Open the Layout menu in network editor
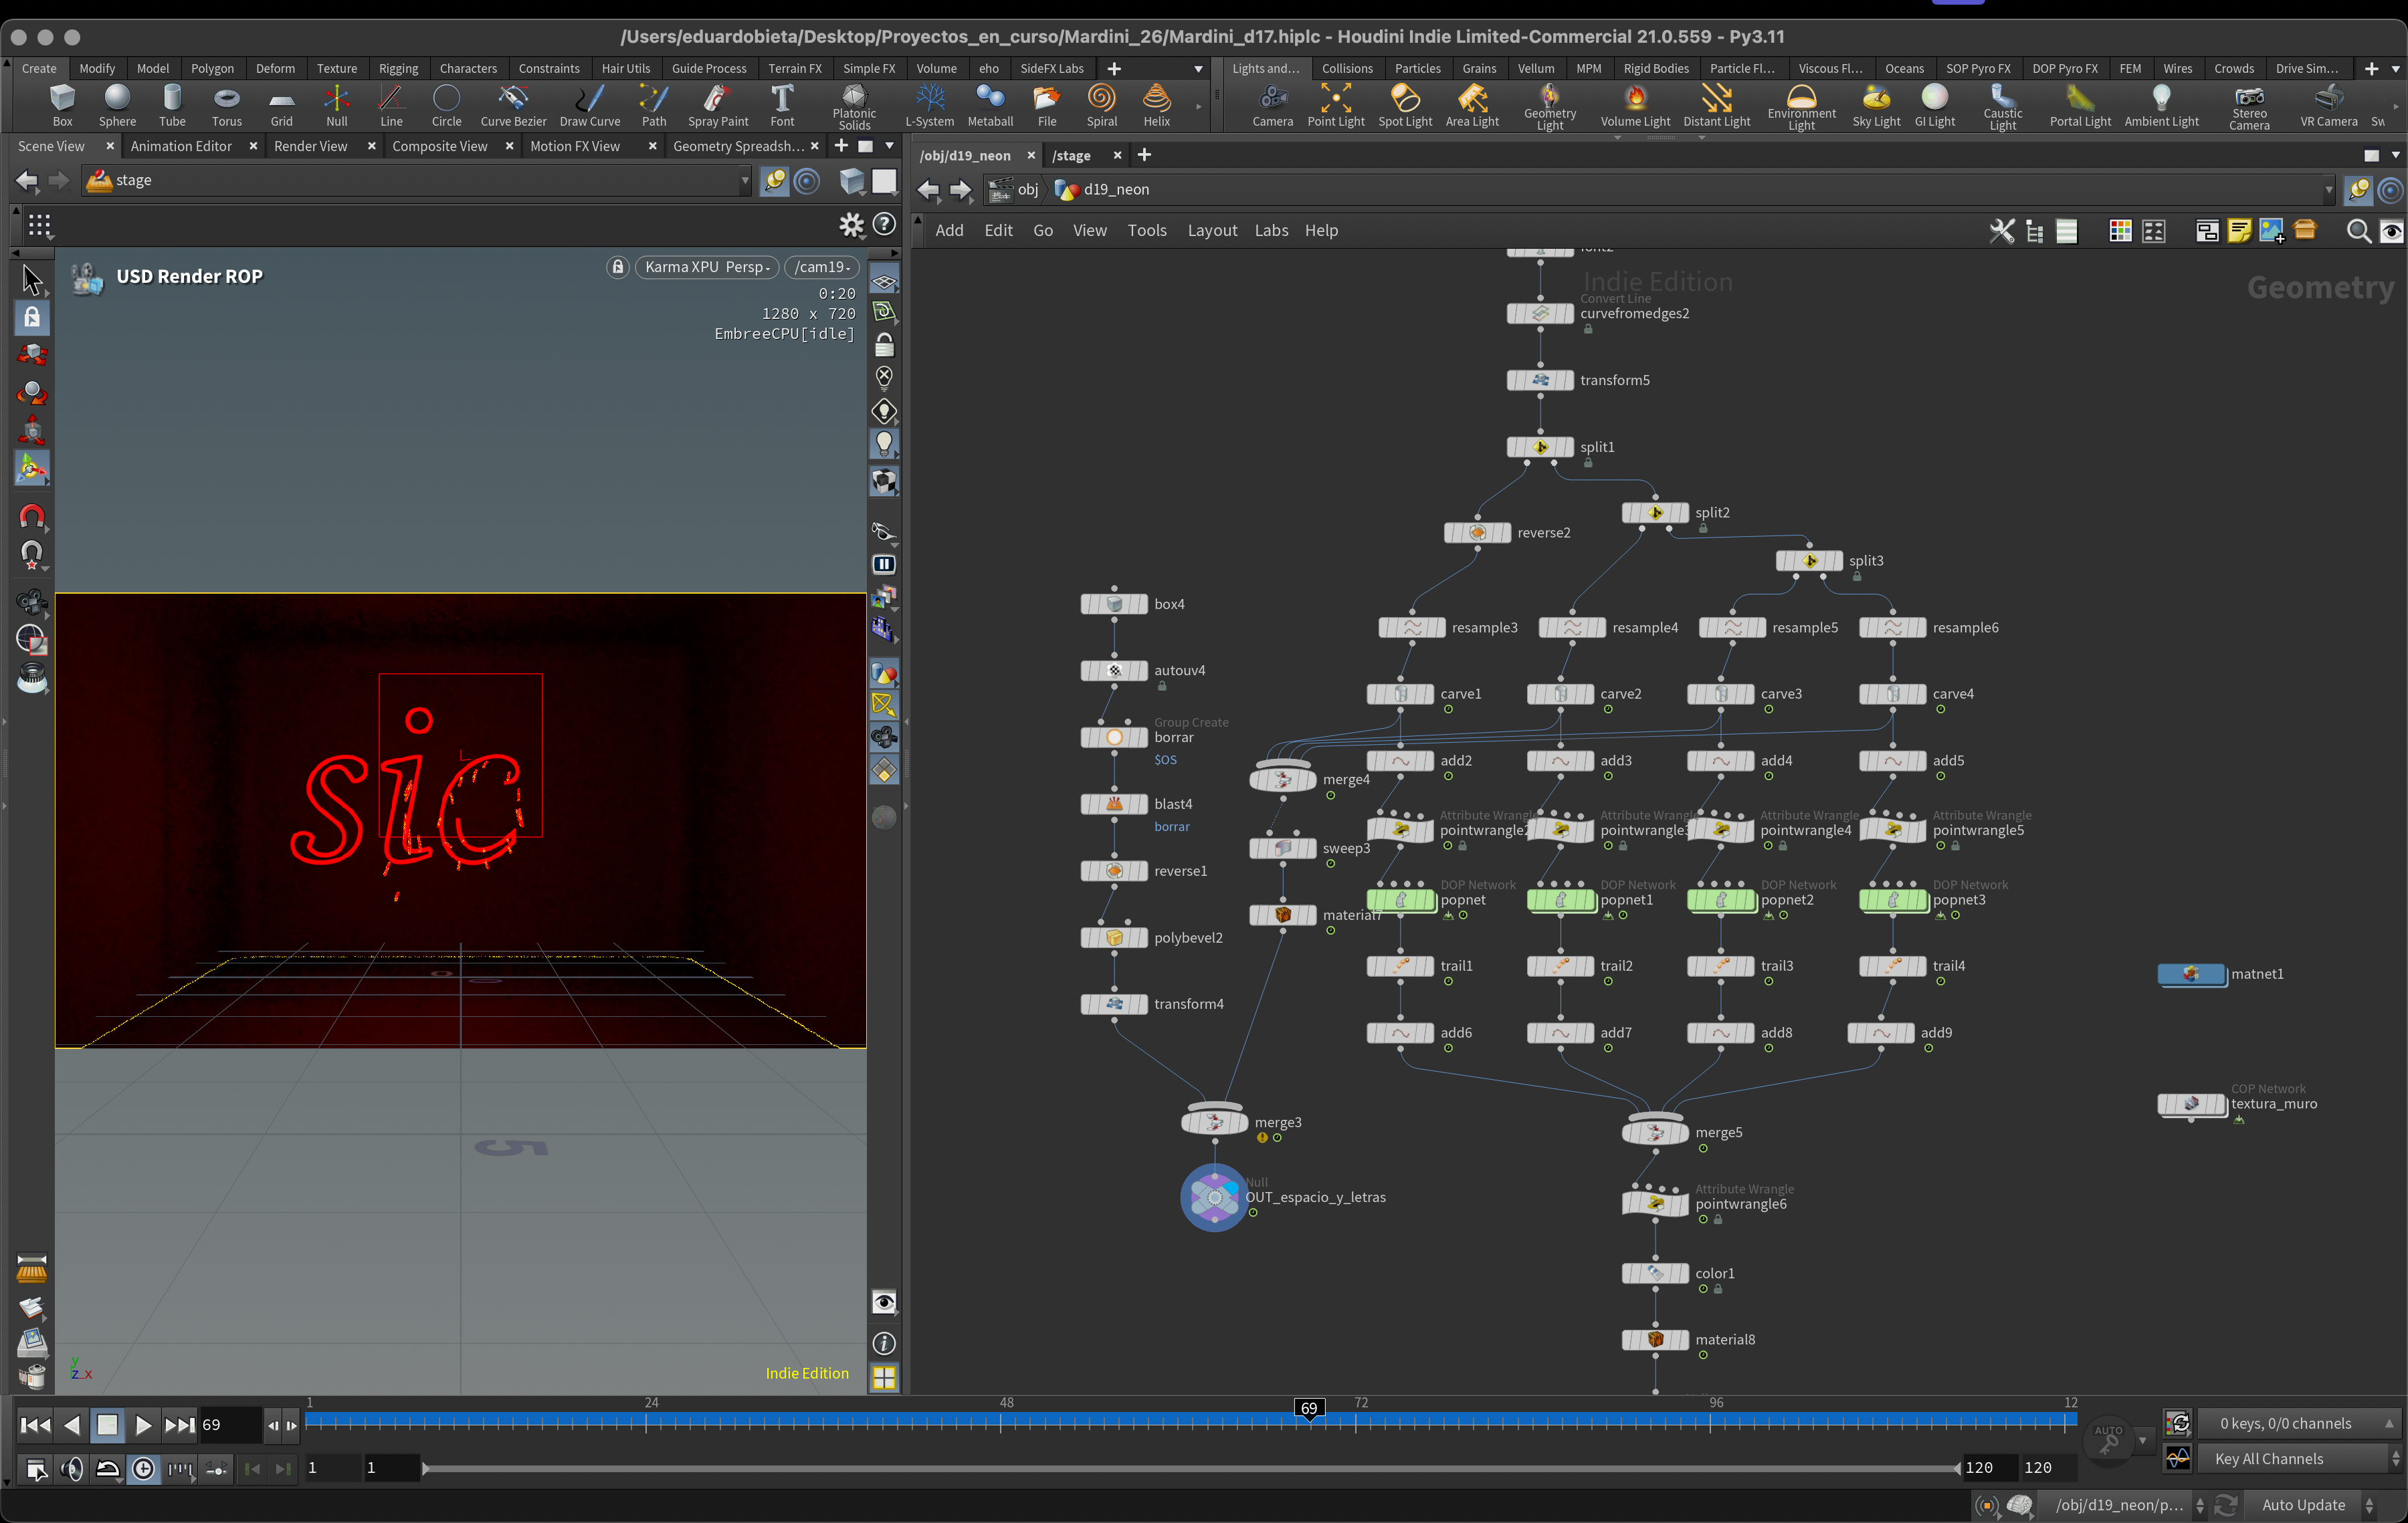The image size is (2408, 1523). pyautogui.click(x=1211, y=231)
